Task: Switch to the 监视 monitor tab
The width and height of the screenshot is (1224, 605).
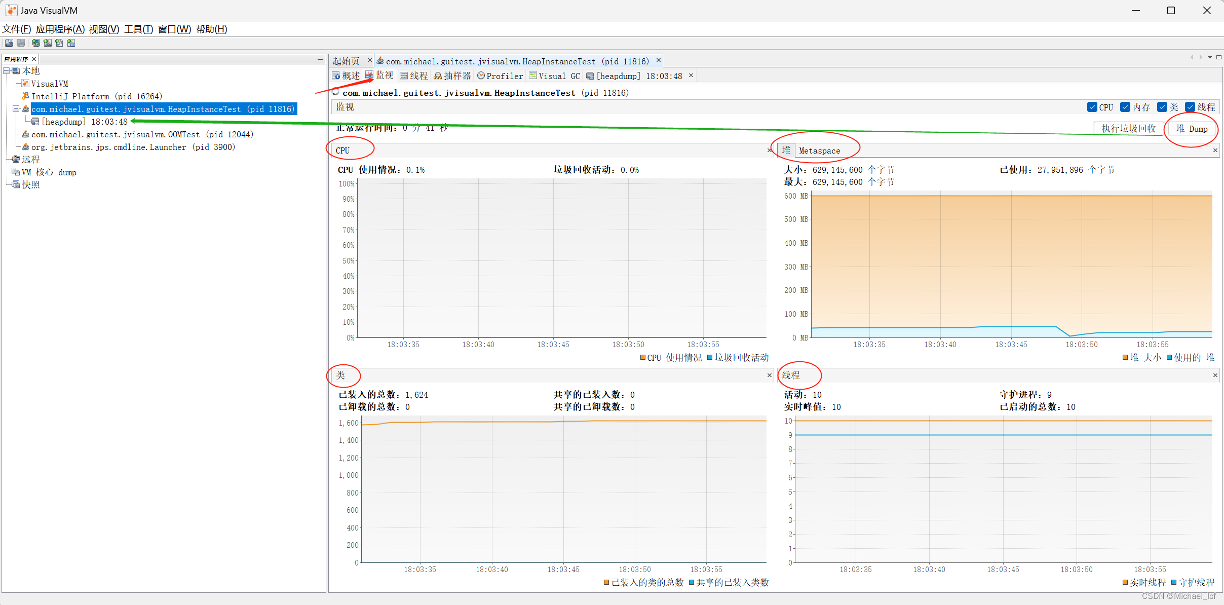Action: pos(379,75)
